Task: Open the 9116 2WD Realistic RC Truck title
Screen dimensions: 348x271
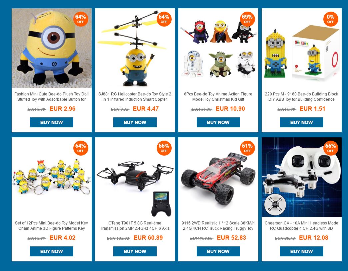Action: point(218,226)
